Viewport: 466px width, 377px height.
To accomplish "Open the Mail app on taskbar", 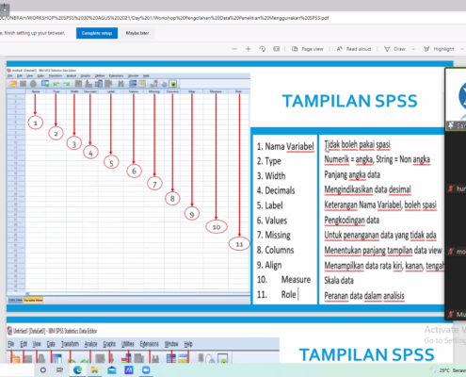I will tap(112, 370).
